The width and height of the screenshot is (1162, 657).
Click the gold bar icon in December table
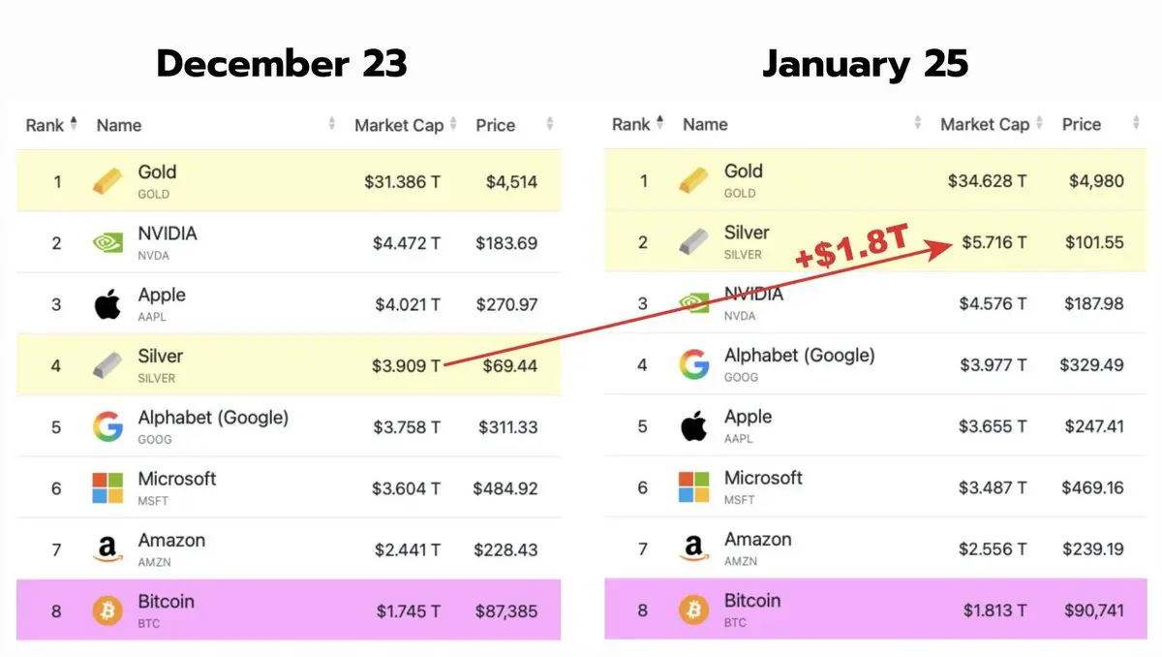click(107, 181)
